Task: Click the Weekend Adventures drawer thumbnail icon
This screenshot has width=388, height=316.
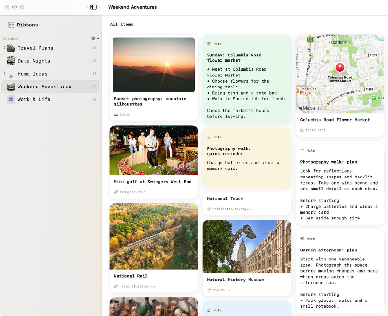Action: 11,87
